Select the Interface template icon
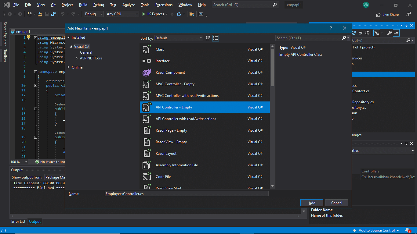This screenshot has width=417, height=234. (147, 61)
